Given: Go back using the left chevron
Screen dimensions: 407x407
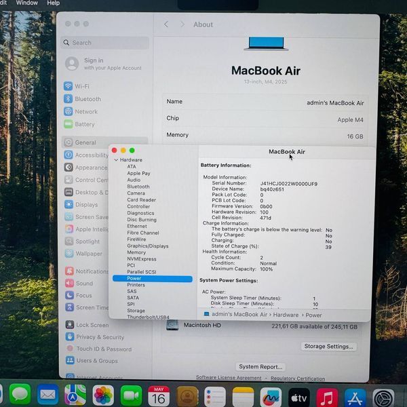Looking at the screenshot, I should click(166, 24).
